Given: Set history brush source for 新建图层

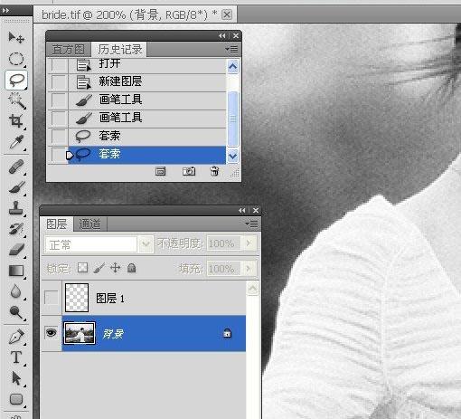Looking at the screenshot, I should click(x=58, y=81).
